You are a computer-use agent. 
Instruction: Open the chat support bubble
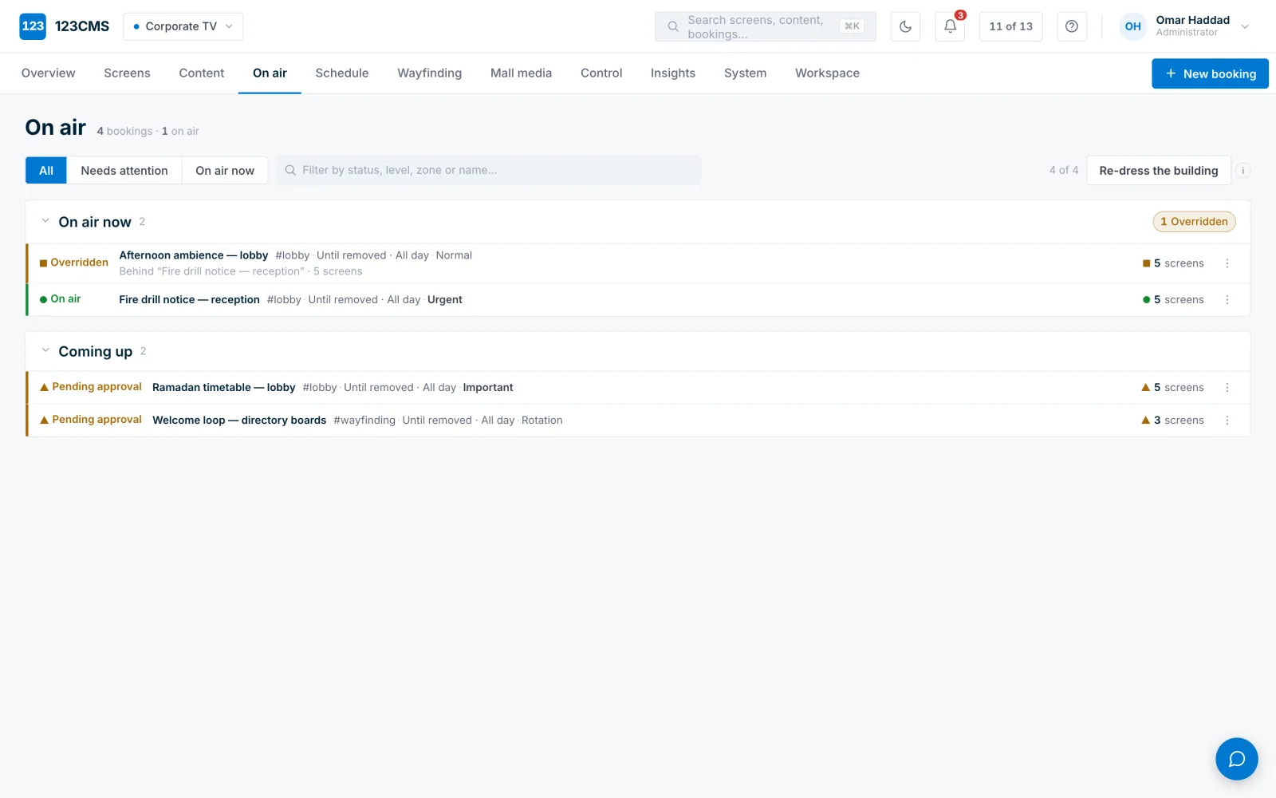(1236, 759)
